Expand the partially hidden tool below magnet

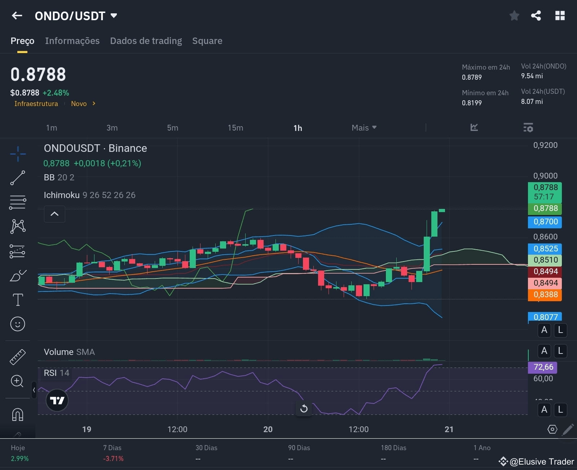(x=18, y=434)
